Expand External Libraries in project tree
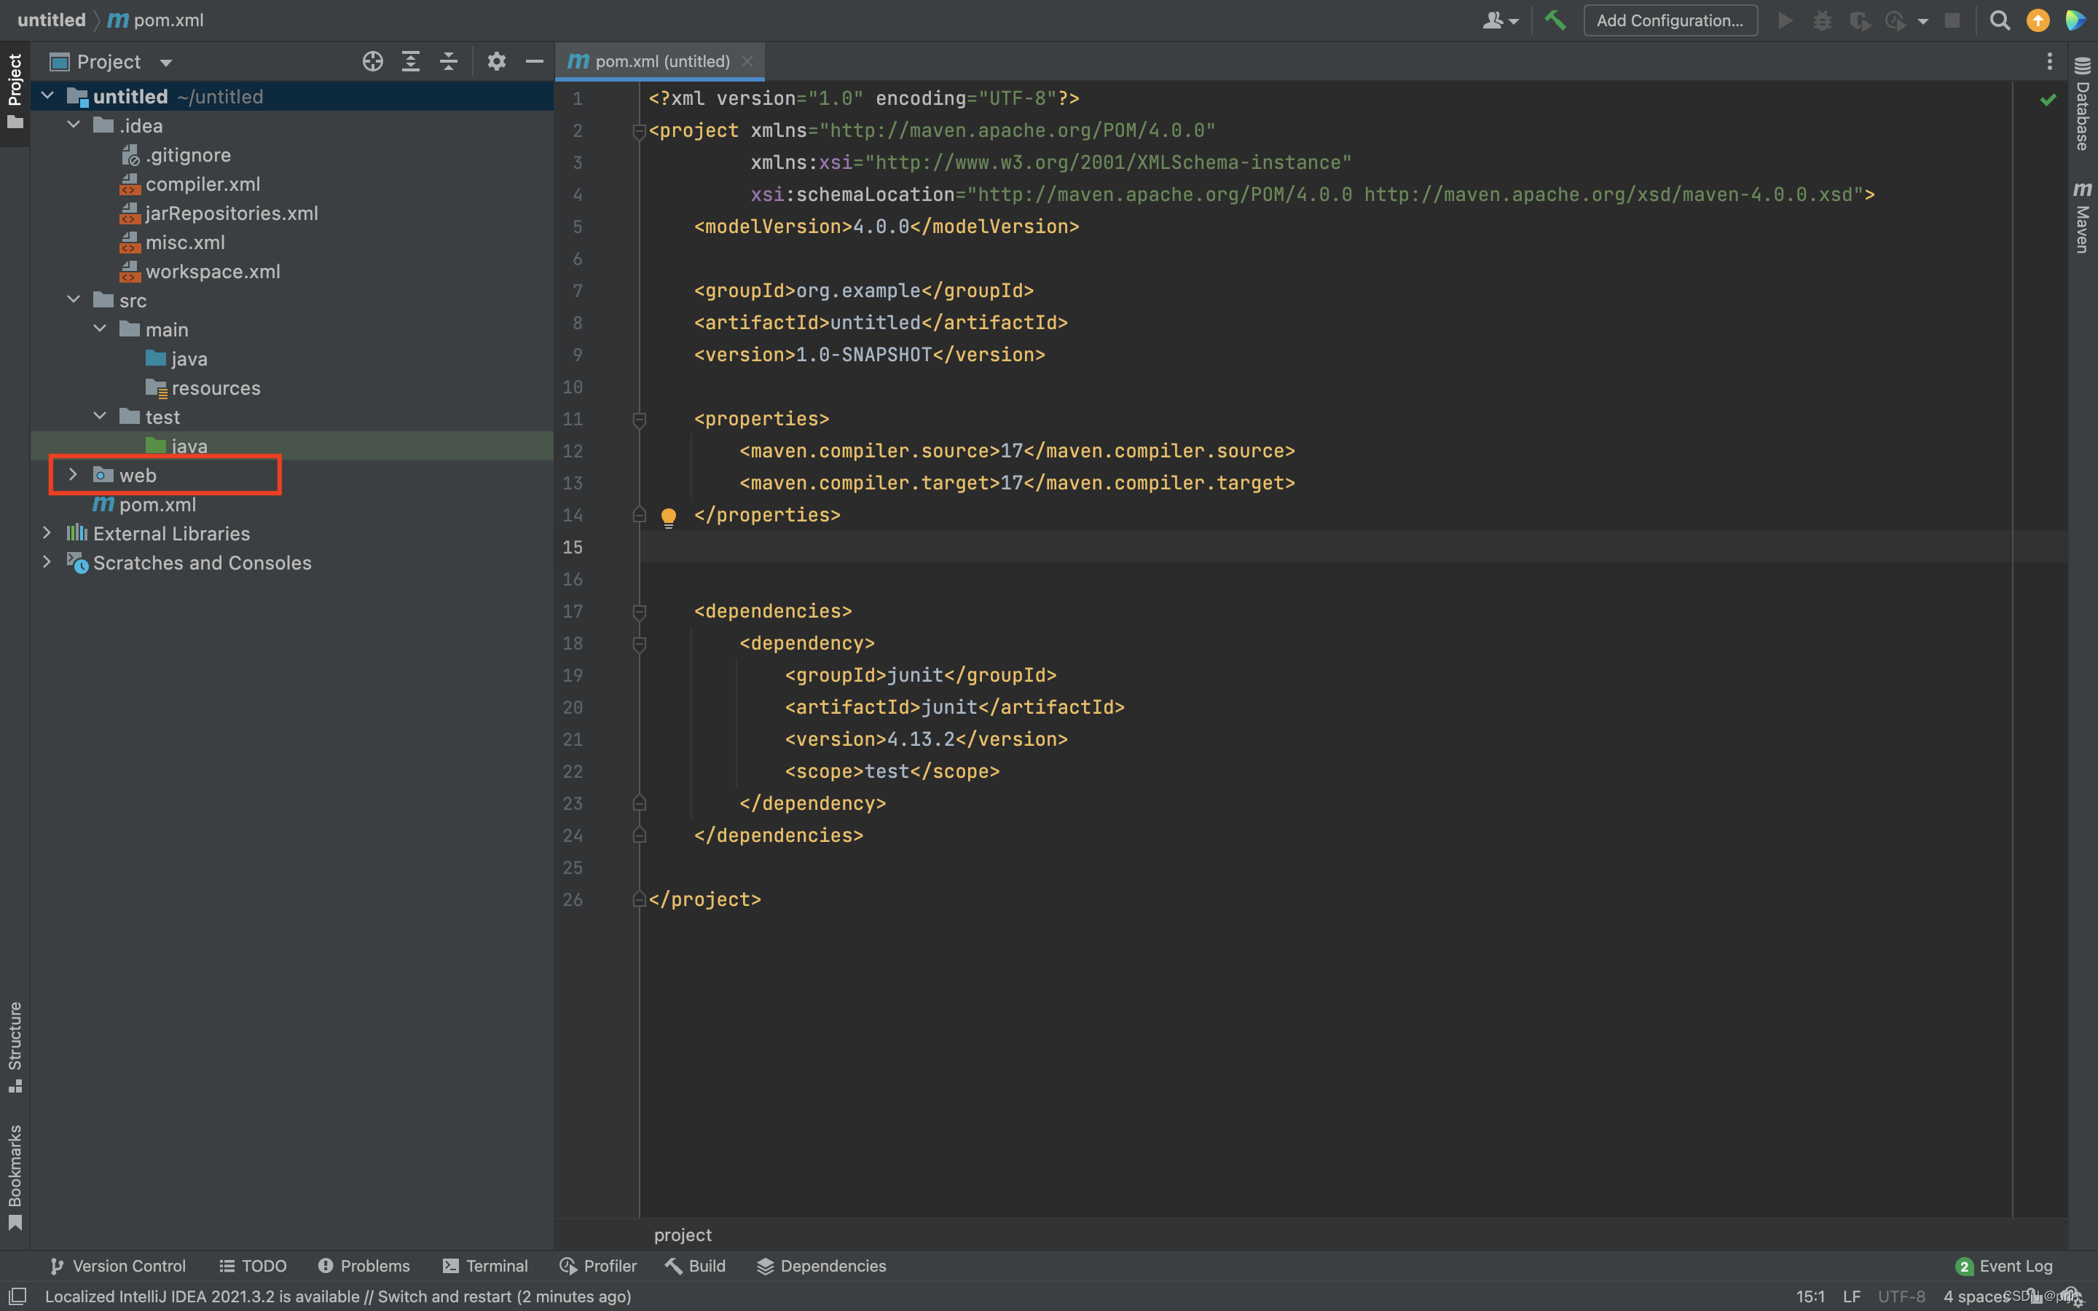Screen dimensions: 2098x1311 [x=45, y=532]
